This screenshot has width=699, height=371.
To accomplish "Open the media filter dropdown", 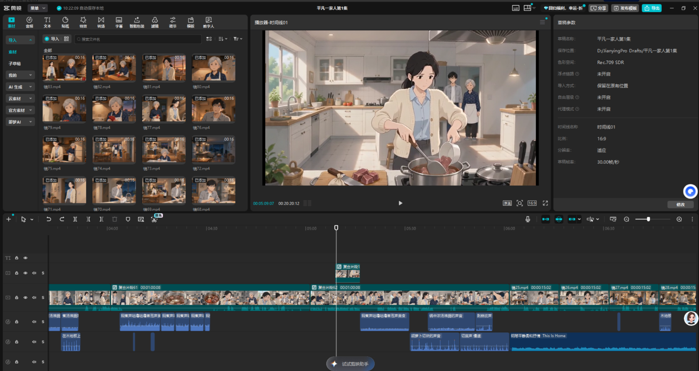I will [238, 39].
